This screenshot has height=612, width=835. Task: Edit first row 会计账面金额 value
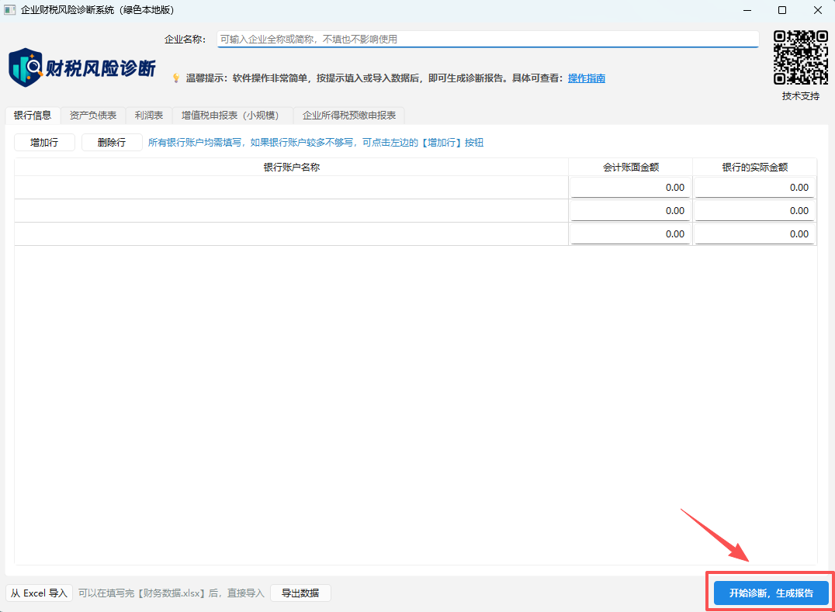pos(630,188)
